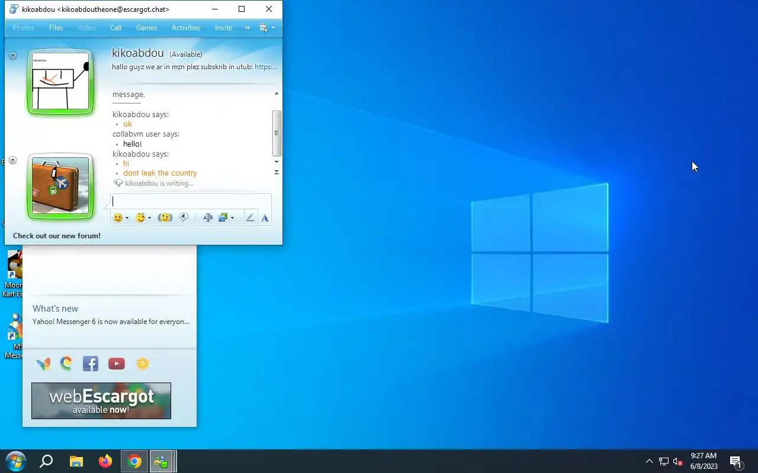Click the voice clip icon
Viewport: 758px width, 473px height.
(x=184, y=217)
